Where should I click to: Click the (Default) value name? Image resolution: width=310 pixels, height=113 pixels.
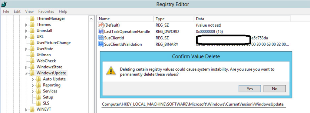click(112, 25)
